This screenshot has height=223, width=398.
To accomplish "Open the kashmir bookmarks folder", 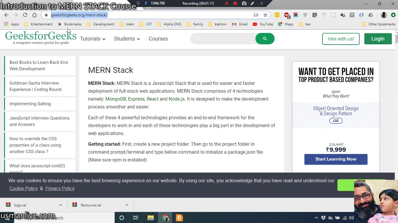I will point(218,24).
